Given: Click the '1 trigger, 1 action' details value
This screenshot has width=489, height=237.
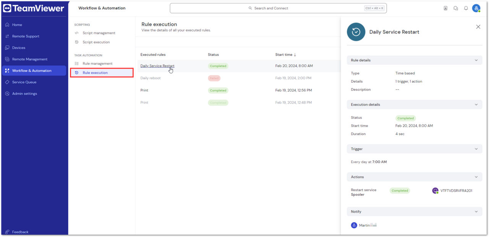Looking at the screenshot, I should [x=409, y=81].
